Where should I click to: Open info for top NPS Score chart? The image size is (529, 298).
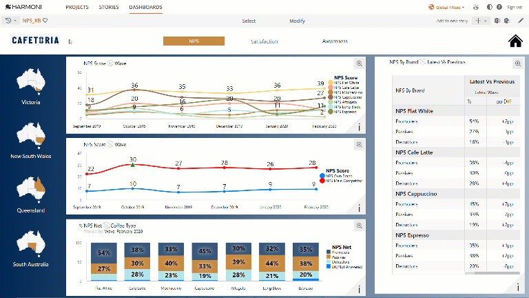(360, 128)
